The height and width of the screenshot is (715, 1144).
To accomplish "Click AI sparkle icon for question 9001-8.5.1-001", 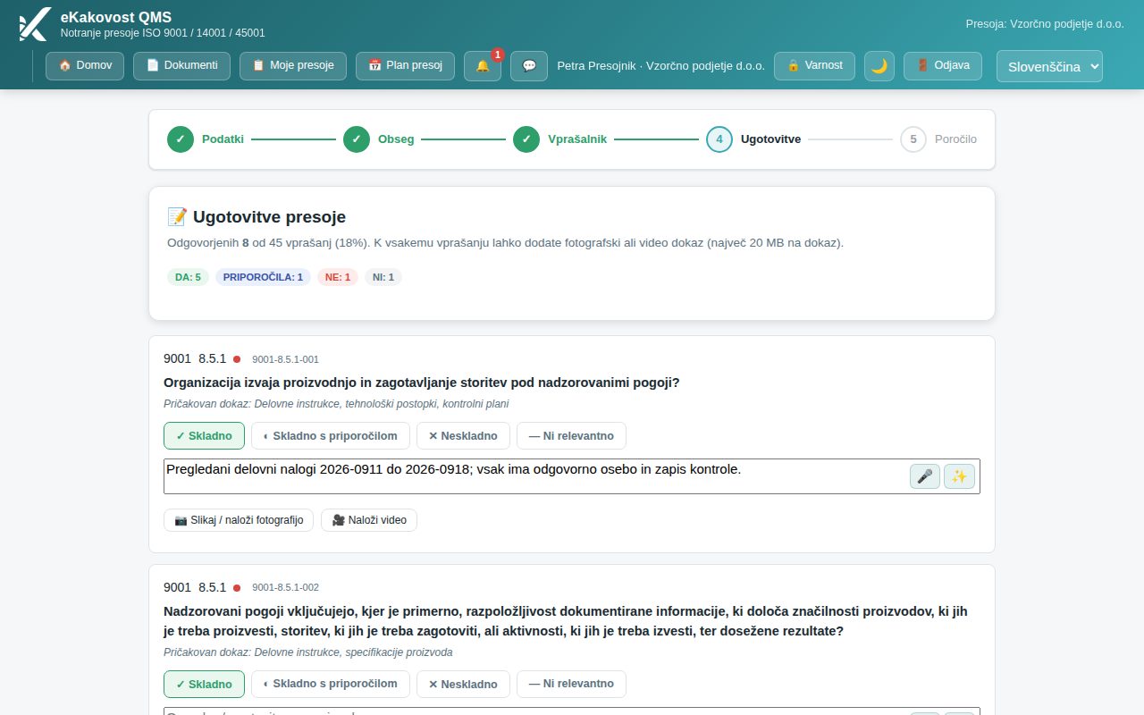I will coord(959,476).
